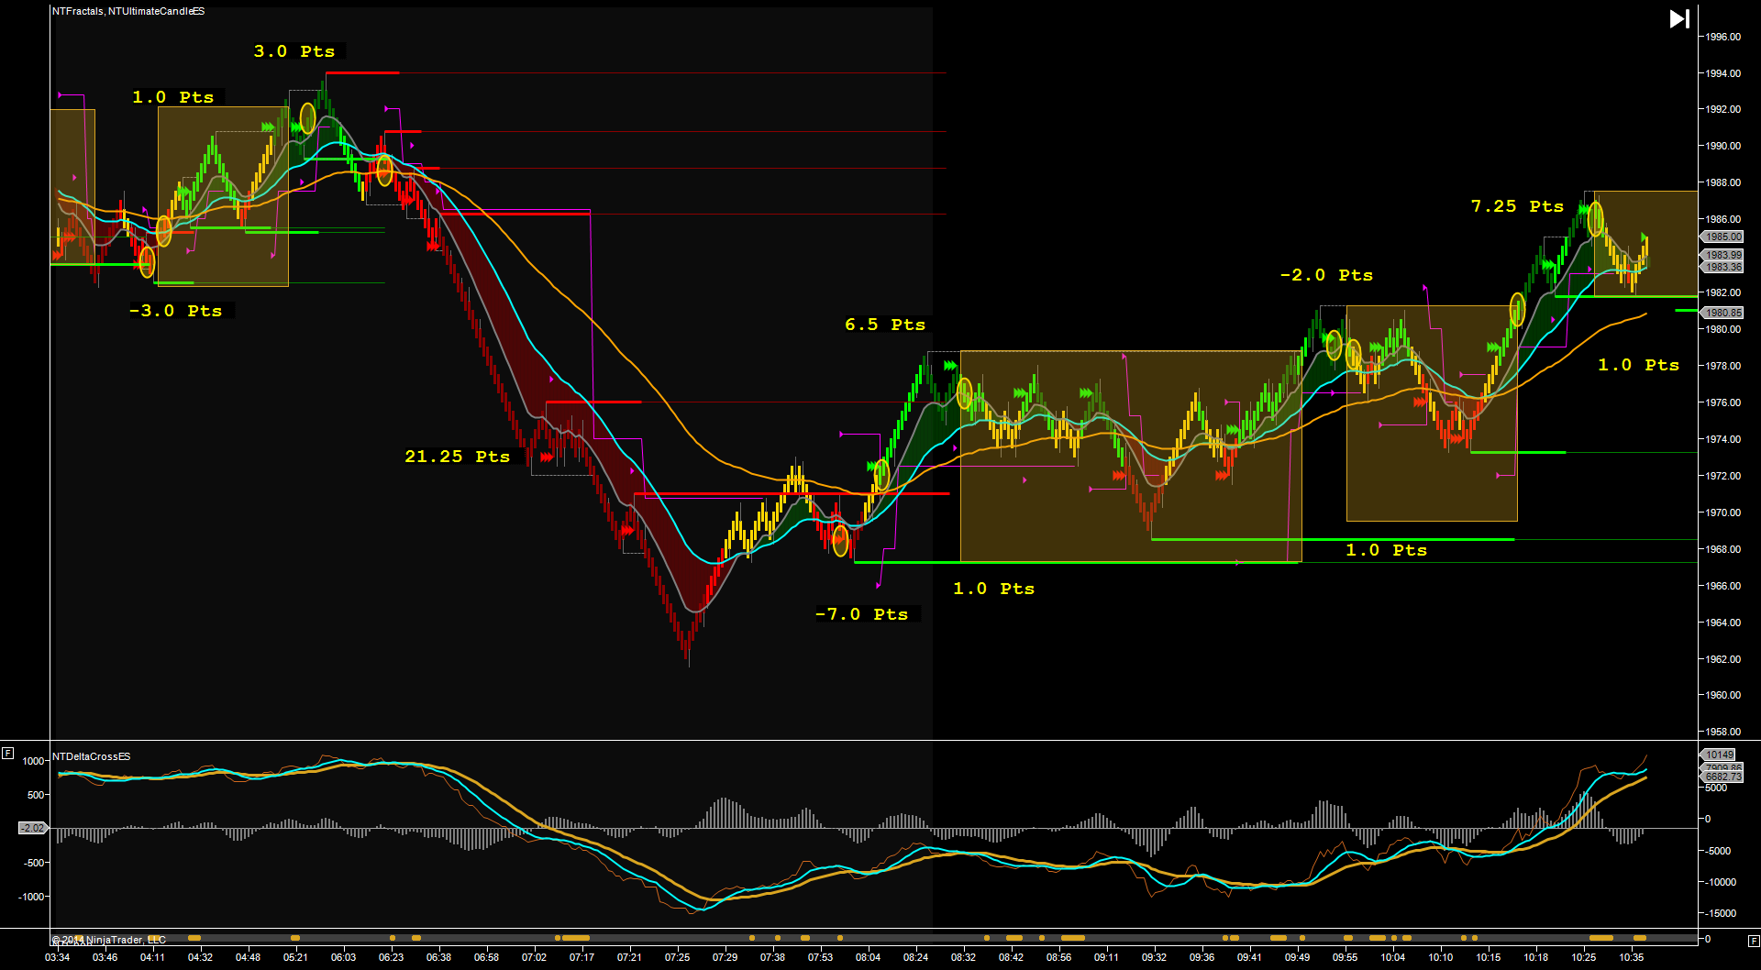Screen dimensions: 1761x970
Task: Click the 1.0 Pts label near 1978.00
Action: 1639,365
